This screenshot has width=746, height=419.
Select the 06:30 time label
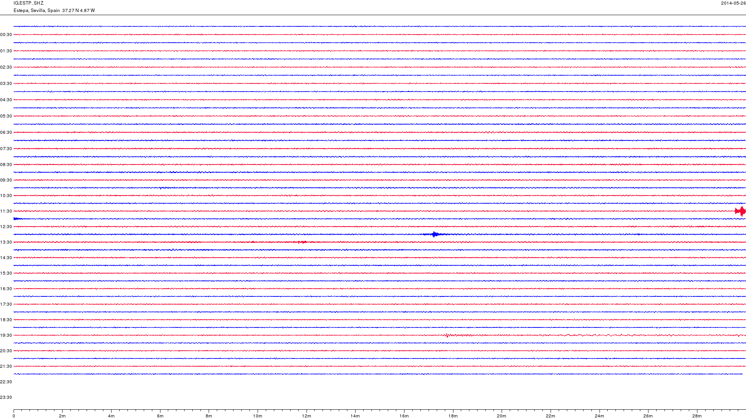tap(6, 133)
